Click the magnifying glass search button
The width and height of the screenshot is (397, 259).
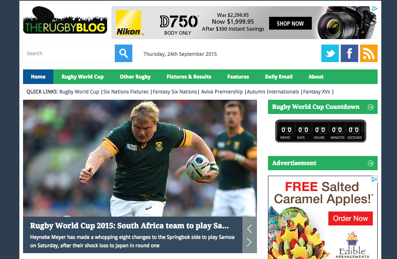pyautogui.click(x=124, y=53)
